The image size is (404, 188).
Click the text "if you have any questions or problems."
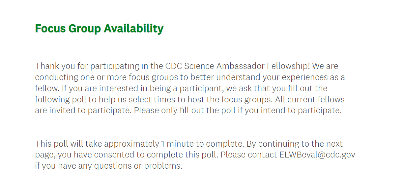[109, 166]
